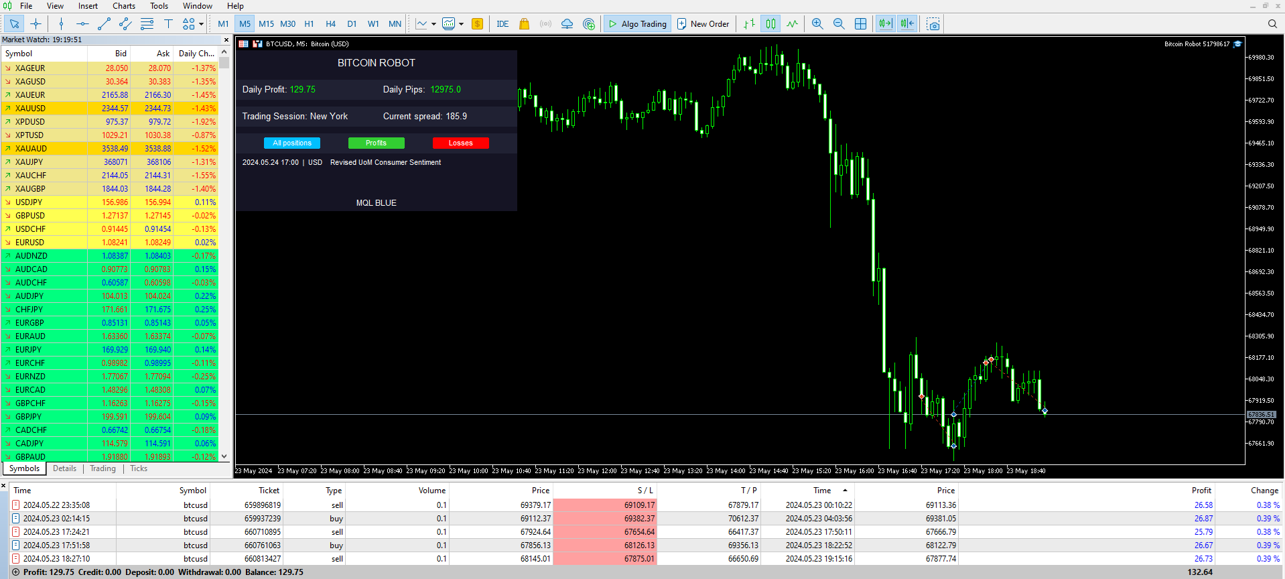This screenshot has height=579, width=1285.
Task: Zoom out of the chart
Action: 839,24
